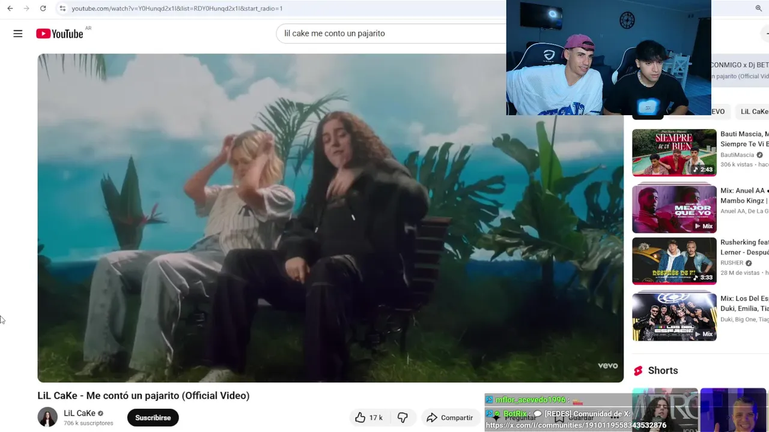Click the Shorts section logo icon
This screenshot has width=769, height=432.
638,371
